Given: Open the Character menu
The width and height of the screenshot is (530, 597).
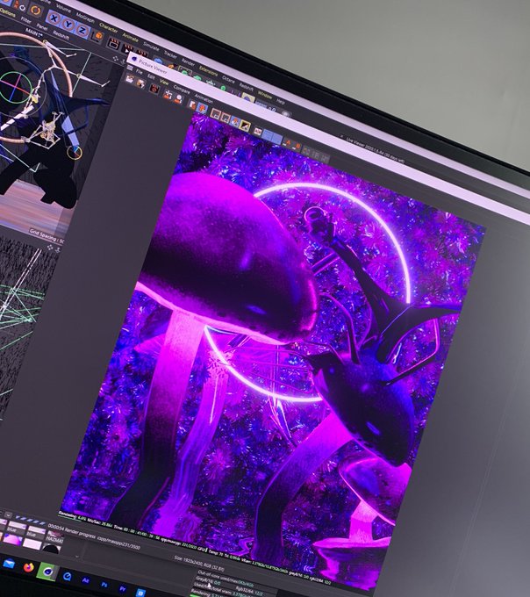Looking at the screenshot, I should click(109, 28).
